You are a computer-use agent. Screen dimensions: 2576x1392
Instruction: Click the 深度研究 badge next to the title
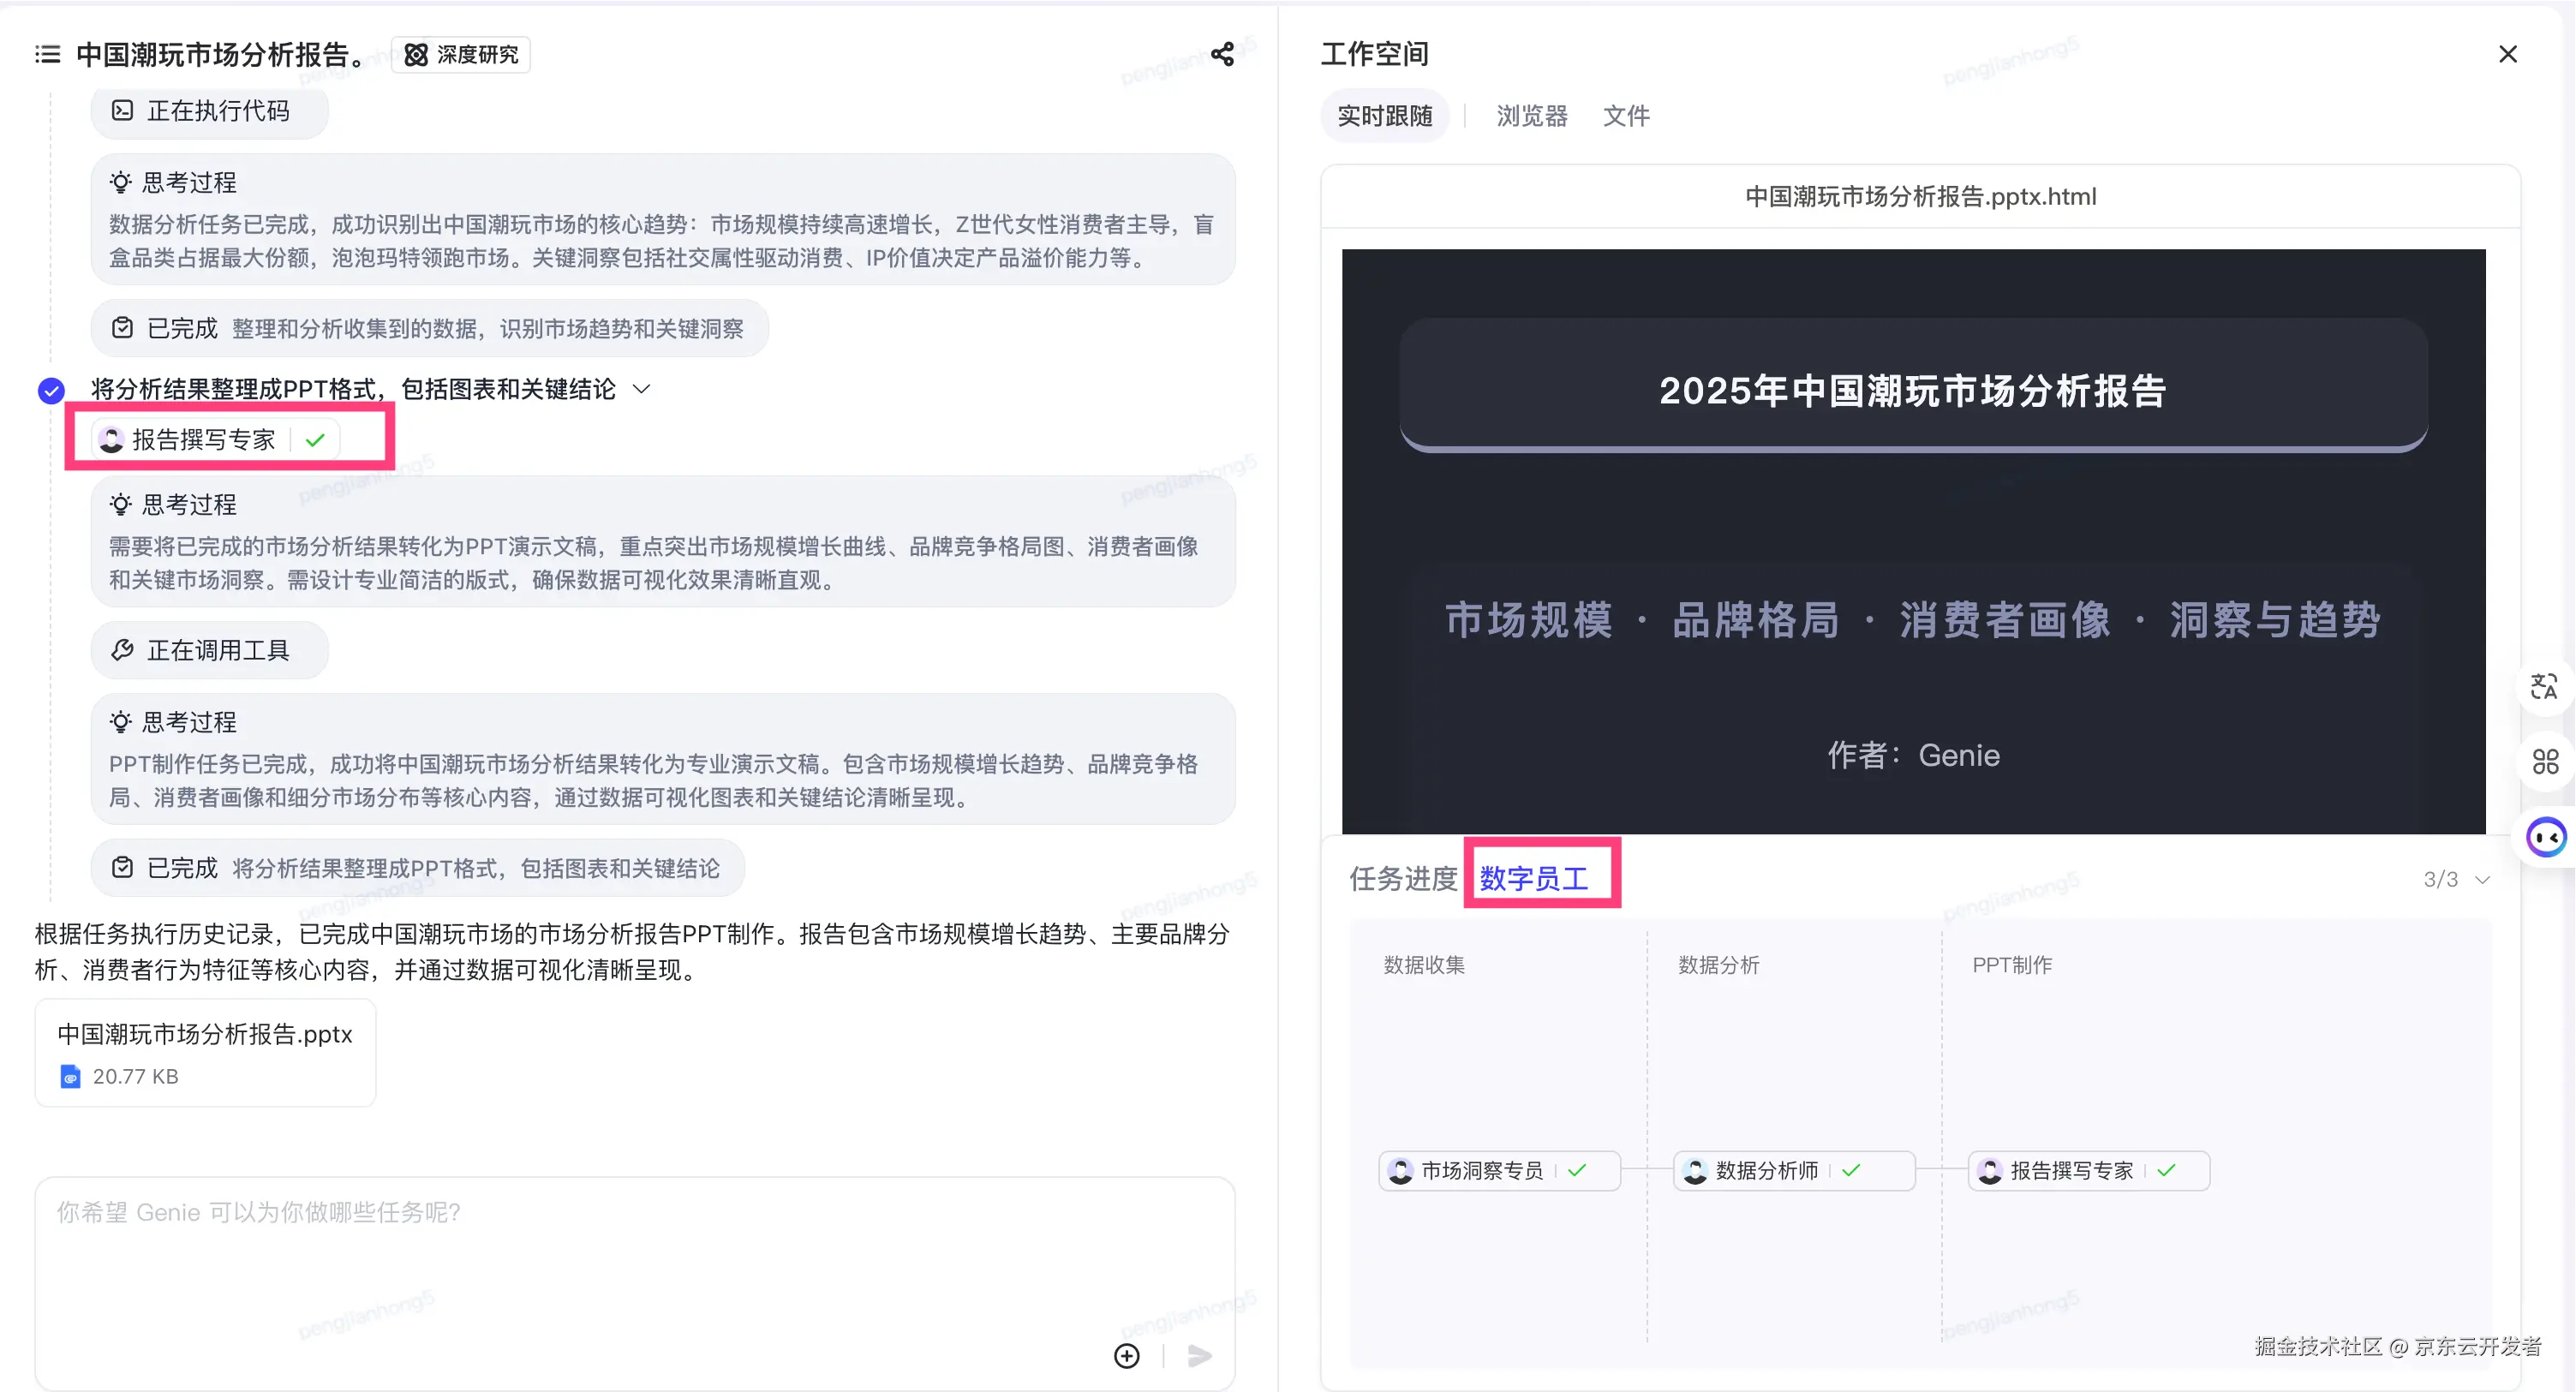[460, 54]
